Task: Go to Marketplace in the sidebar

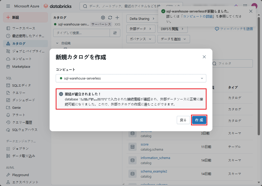Action: coord(21,67)
